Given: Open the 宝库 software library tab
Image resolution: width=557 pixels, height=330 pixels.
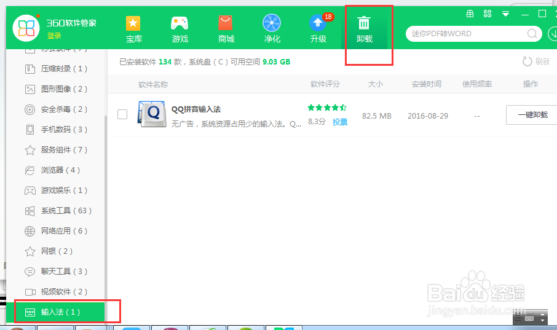Looking at the screenshot, I should click(x=133, y=29).
